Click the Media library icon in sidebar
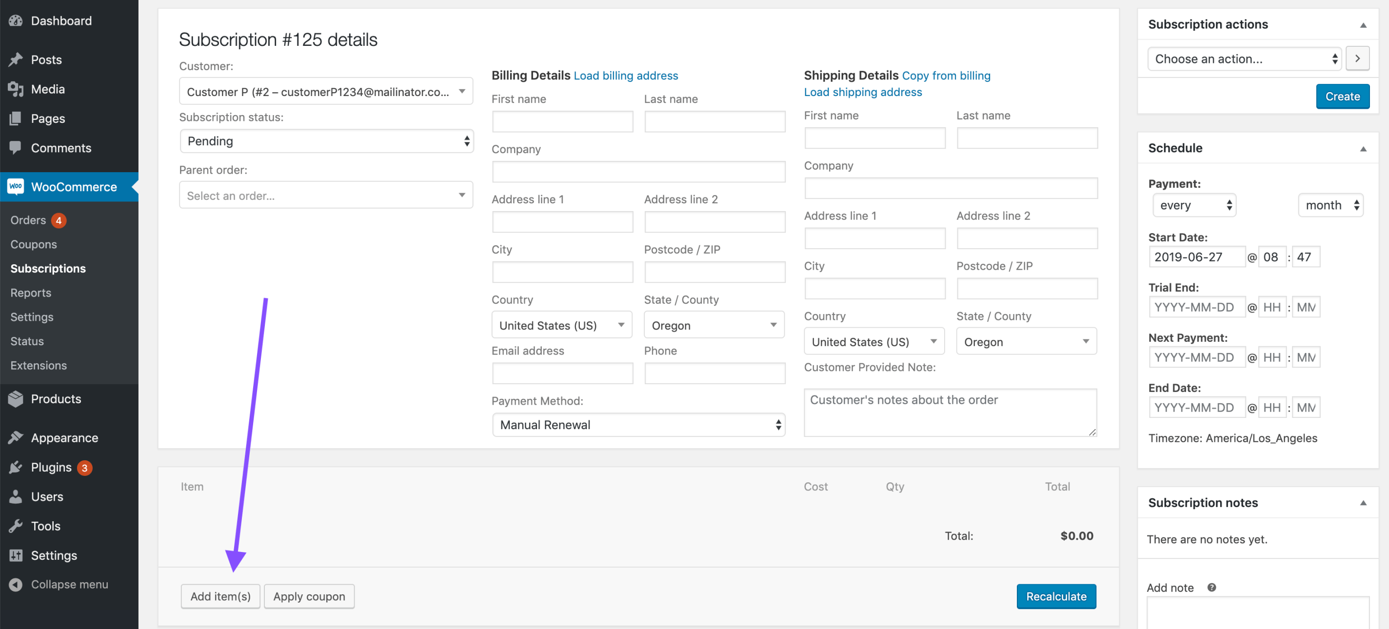The height and width of the screenshot is (629, 1389). click(x=15, y=89)
